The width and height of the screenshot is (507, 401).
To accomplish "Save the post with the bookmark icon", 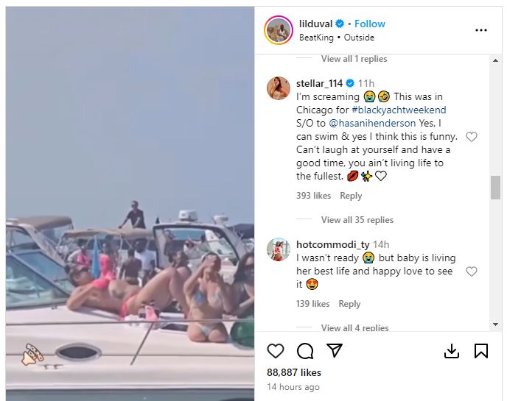I will click(x=481, y=351).
